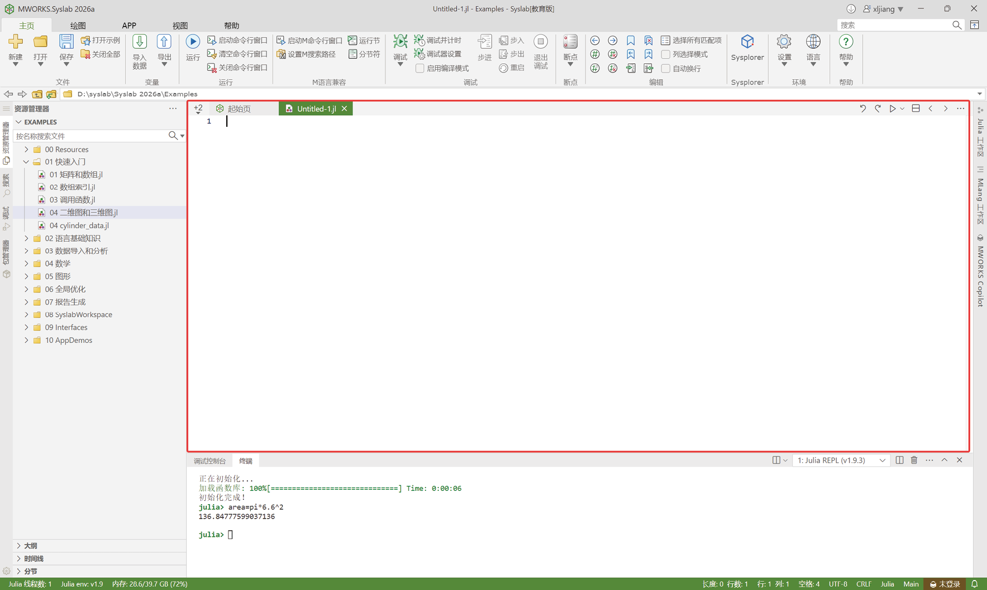Viewport: 987px width, 590px height.
Task: Switch to the 起始页 editor tab
Action: 239,109
